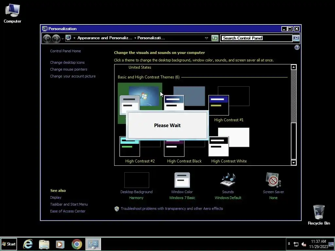The width and height of the screenshot is (335, 251).
Task: Launch Google Chrome from taskbar
Action: point(77,244)
